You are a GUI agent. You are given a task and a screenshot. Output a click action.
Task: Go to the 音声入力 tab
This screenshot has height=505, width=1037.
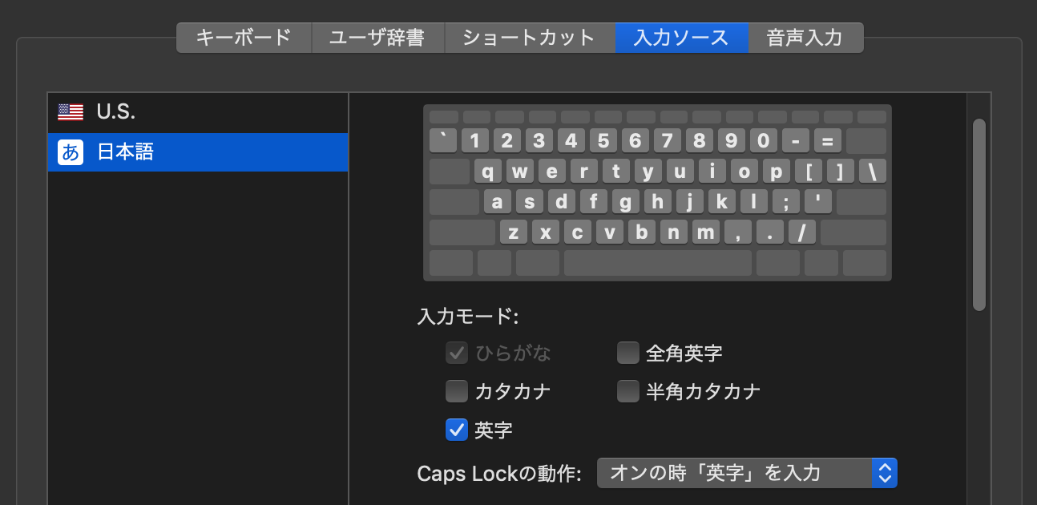point(805,38)
